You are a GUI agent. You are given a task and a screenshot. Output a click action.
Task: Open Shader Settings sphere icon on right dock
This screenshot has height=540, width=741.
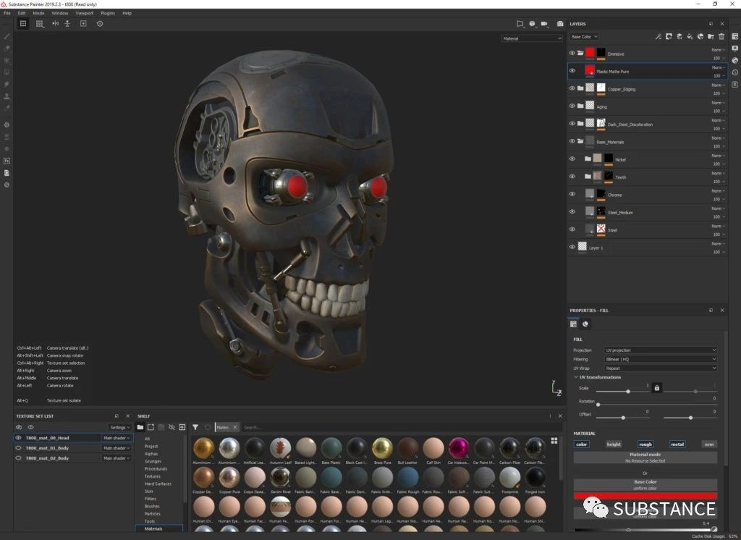735,61
